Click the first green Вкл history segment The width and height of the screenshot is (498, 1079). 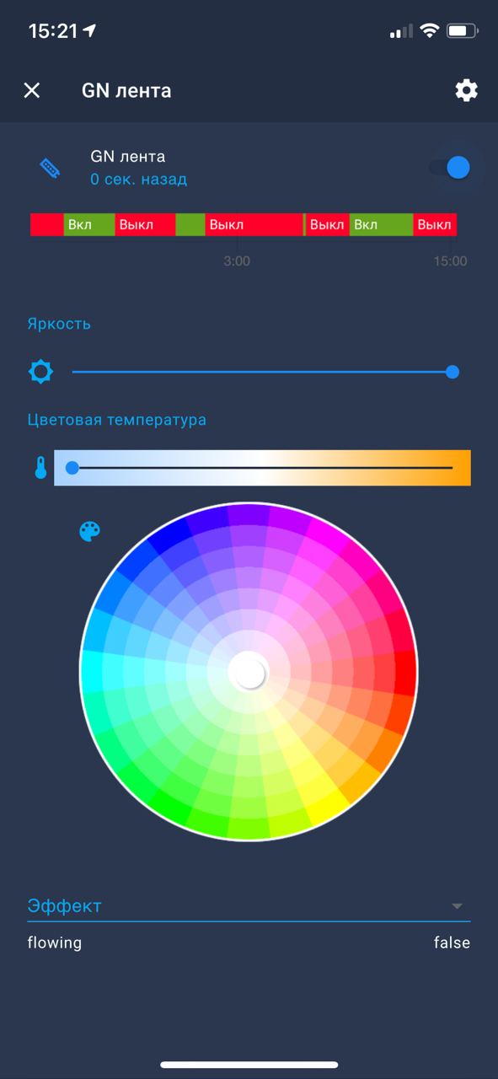pos(89,224)
